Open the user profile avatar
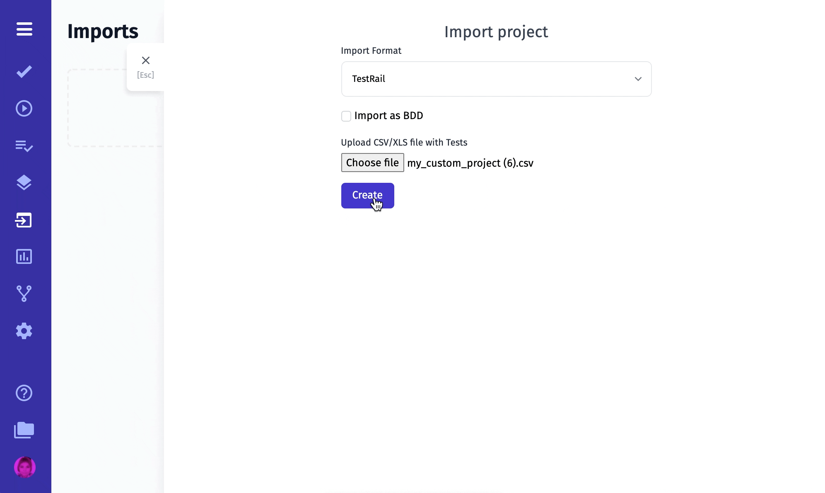 25,467
